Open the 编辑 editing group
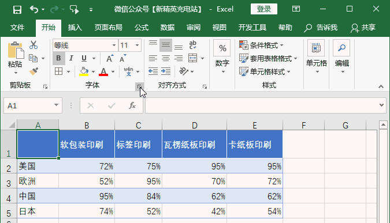The image size is (390, 223). pyautogui.click(x=341, y=57)
